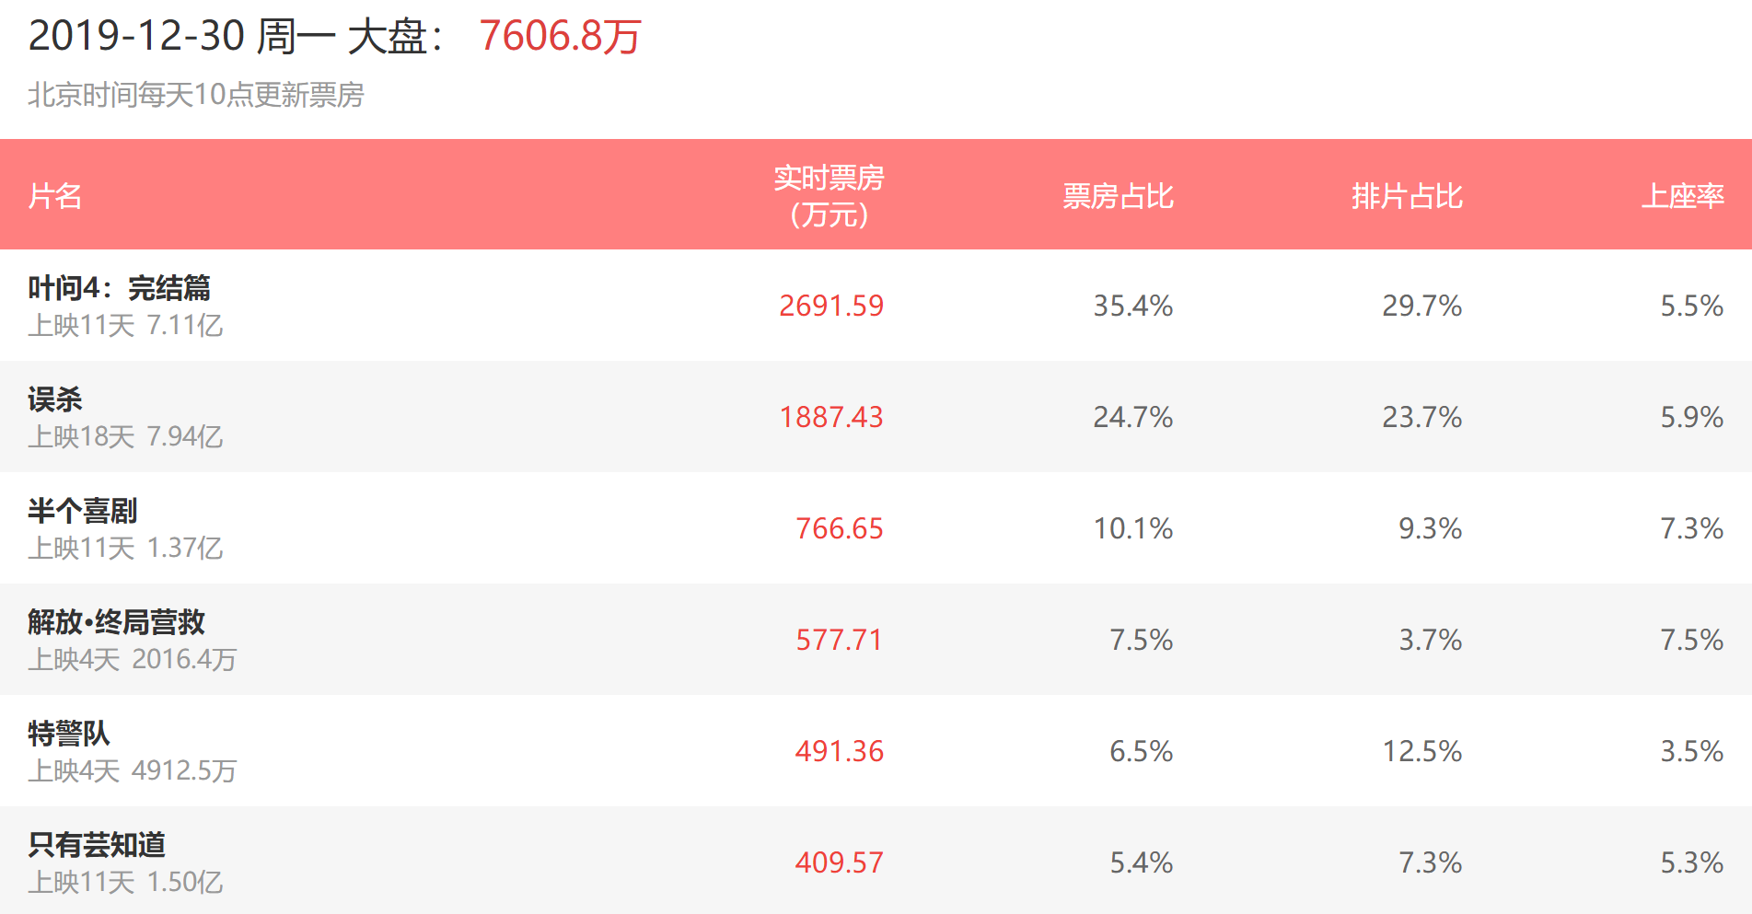Image resolution: width=1752 pixels, height=914 pixels.
Task: Sort by the 实时票房 column header
Action: [829, 195]
